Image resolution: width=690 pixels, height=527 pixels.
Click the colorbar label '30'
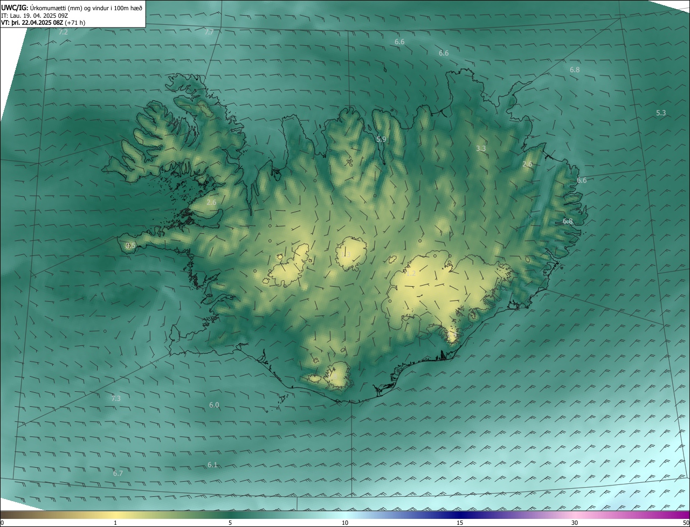point(575,523)
